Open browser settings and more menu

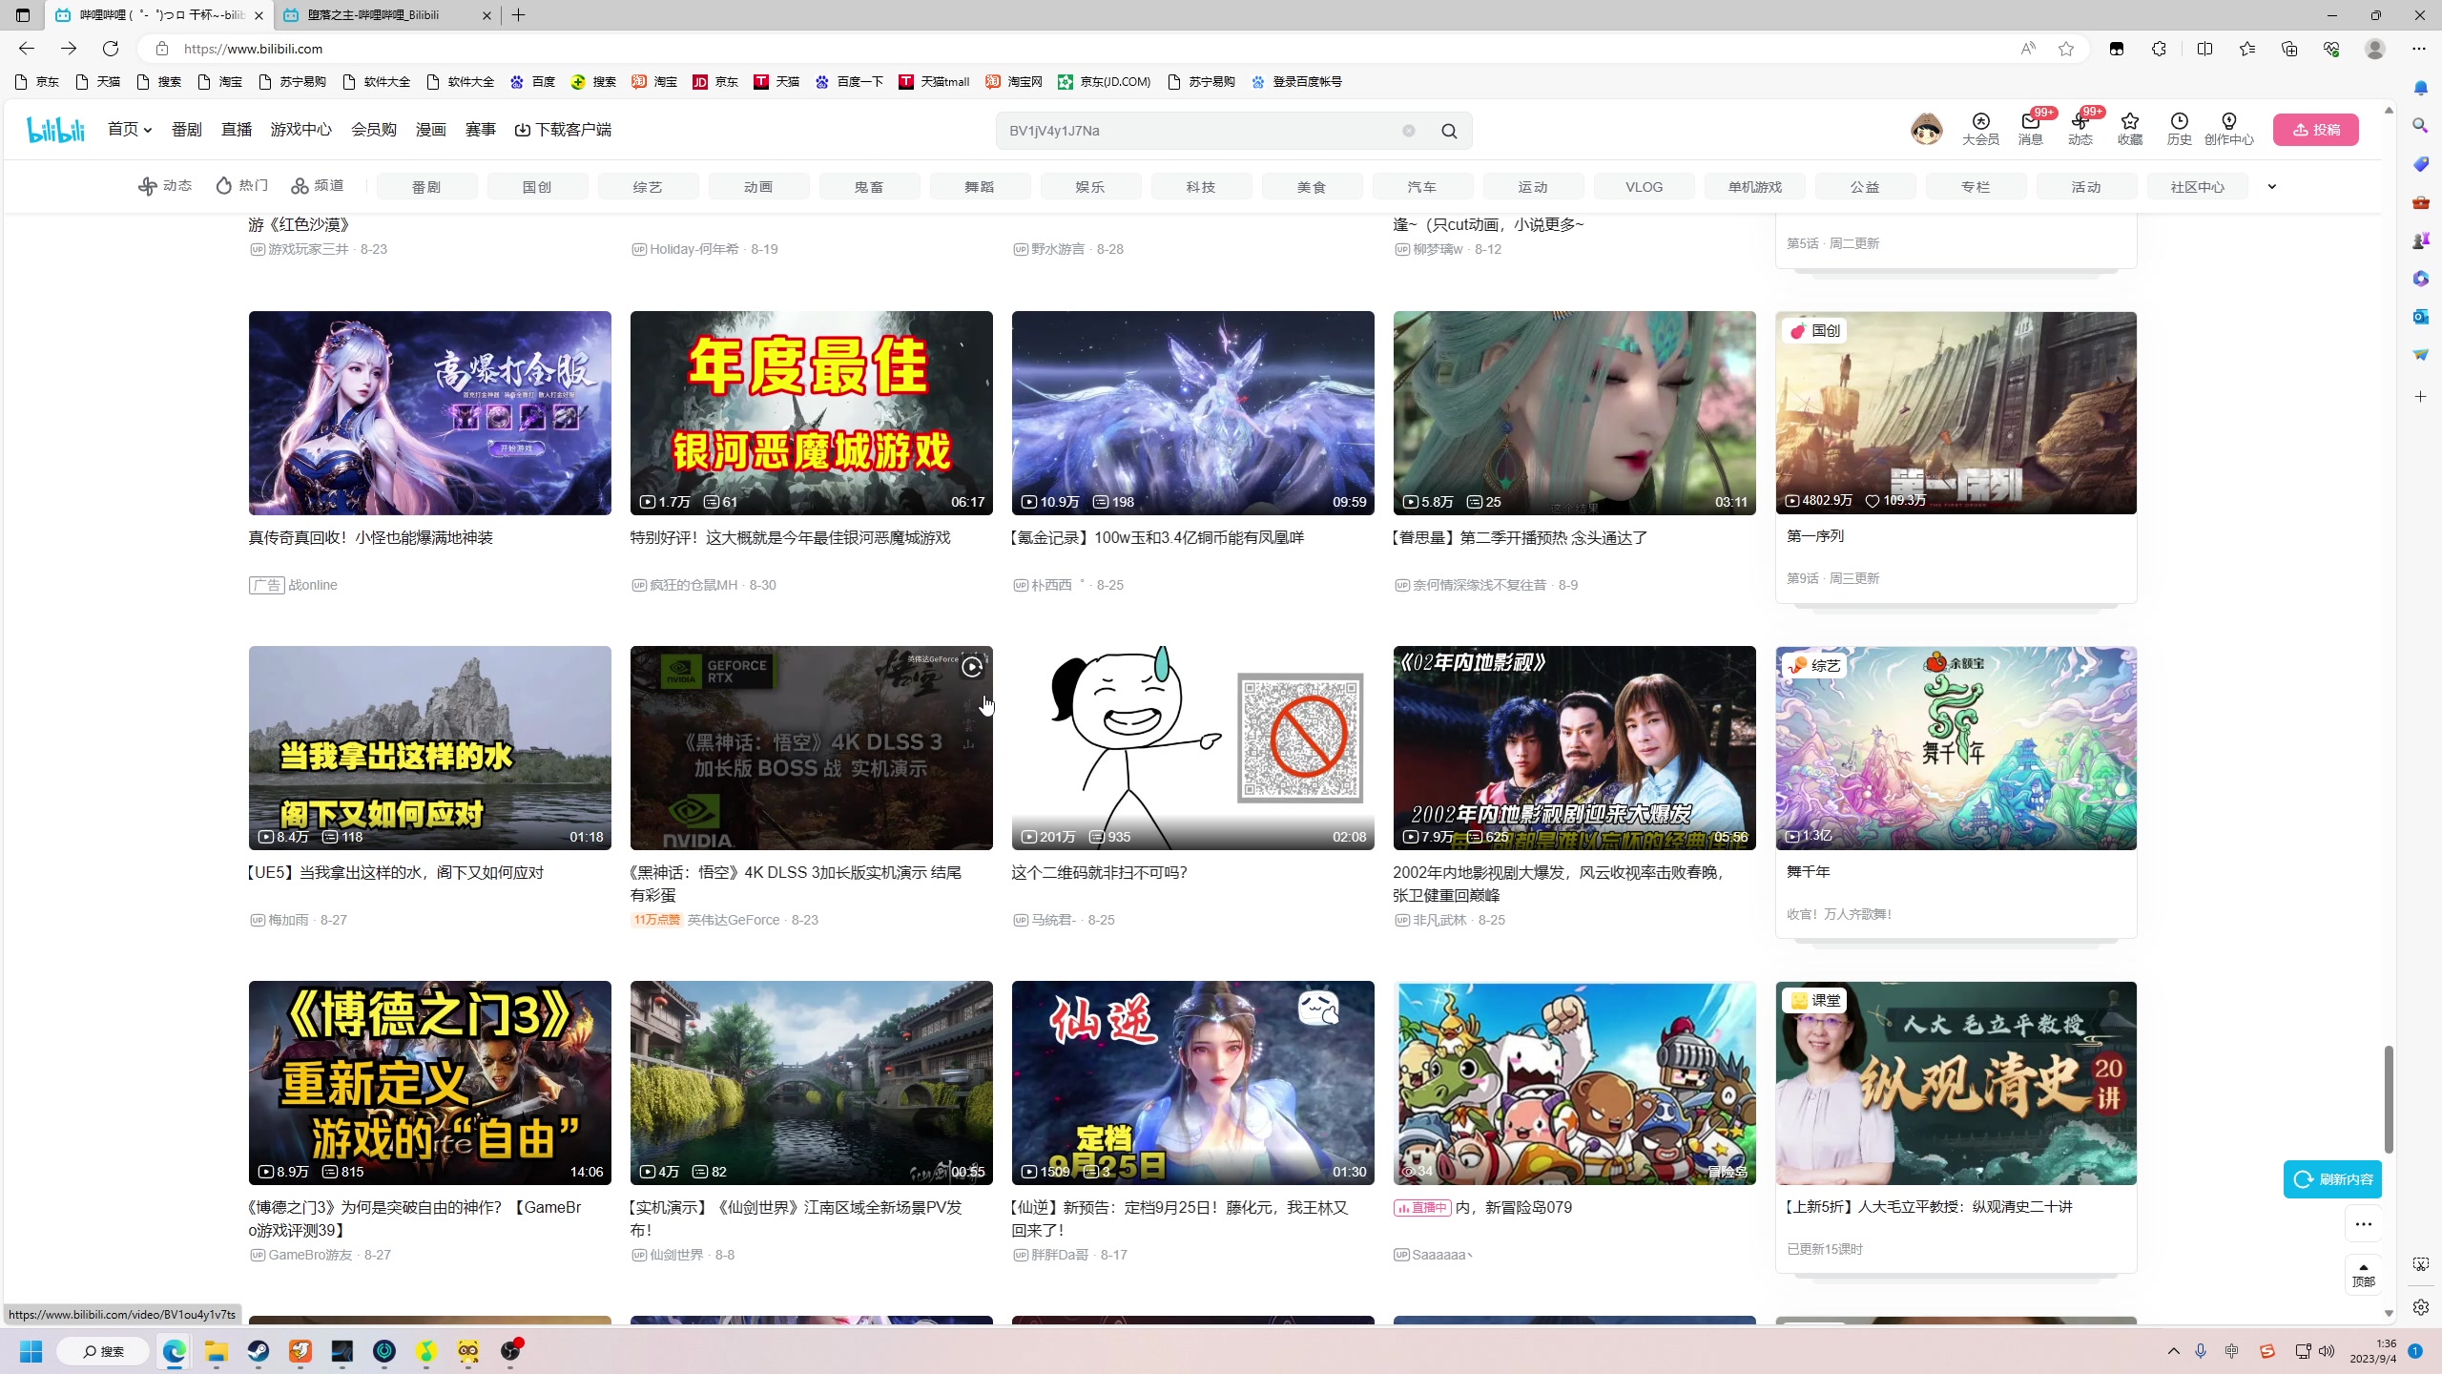coord(2419,49)
